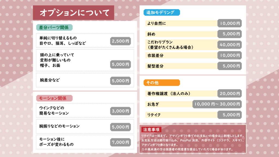279x157 pixels.
Task: Select the 衣装差分 option row
Action: [193, 55]
